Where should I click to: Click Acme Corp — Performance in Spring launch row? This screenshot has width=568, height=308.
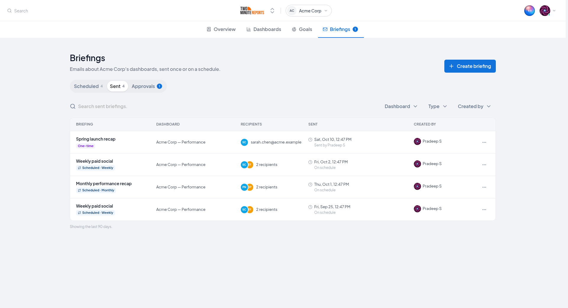(x=181, y=142)
